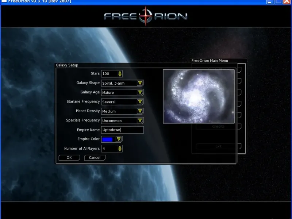
Task: Click the FreeOrion window title bar text
Action: pos(39,1)
